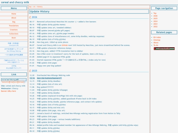The width and height of the screenshot is (178, 133).
Task: Click the 'Joined a bunch of webrings' entry
Action: [x=78, y=113]
